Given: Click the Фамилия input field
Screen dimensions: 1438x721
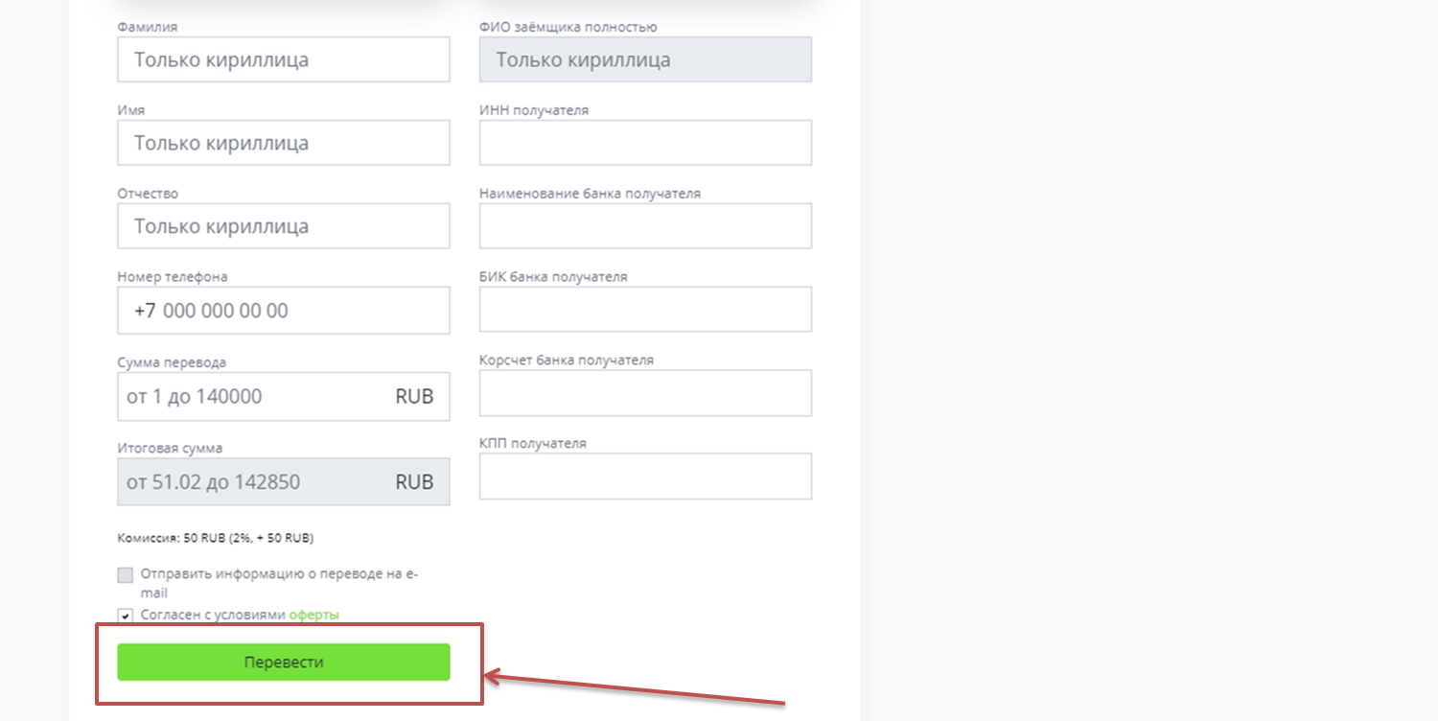Looking at the screenshot, I should coord(284,59).
